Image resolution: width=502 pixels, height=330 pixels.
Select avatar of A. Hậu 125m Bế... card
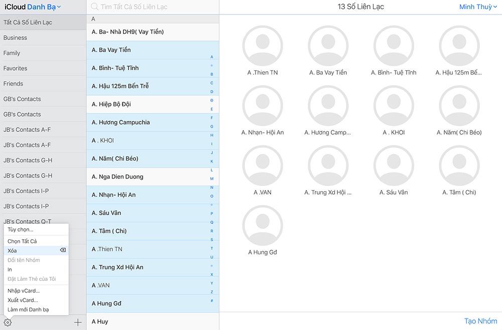(x=459, y=46)
